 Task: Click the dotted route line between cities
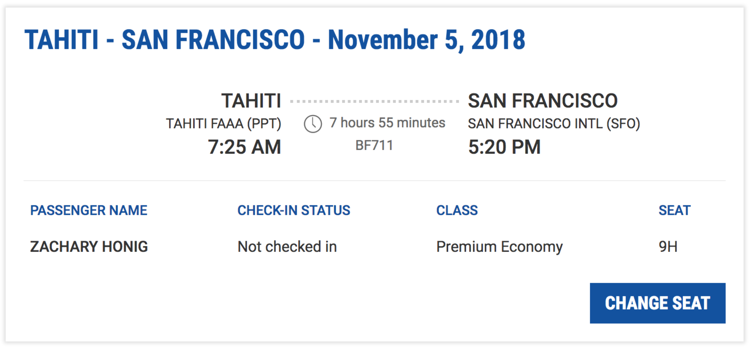(x=375, y=101)
